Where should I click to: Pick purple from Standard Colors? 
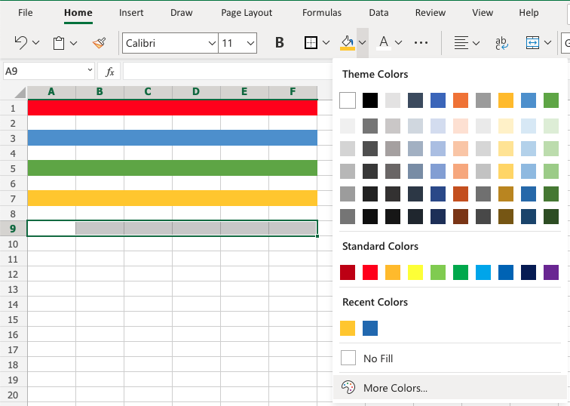(x=550, y=272)
